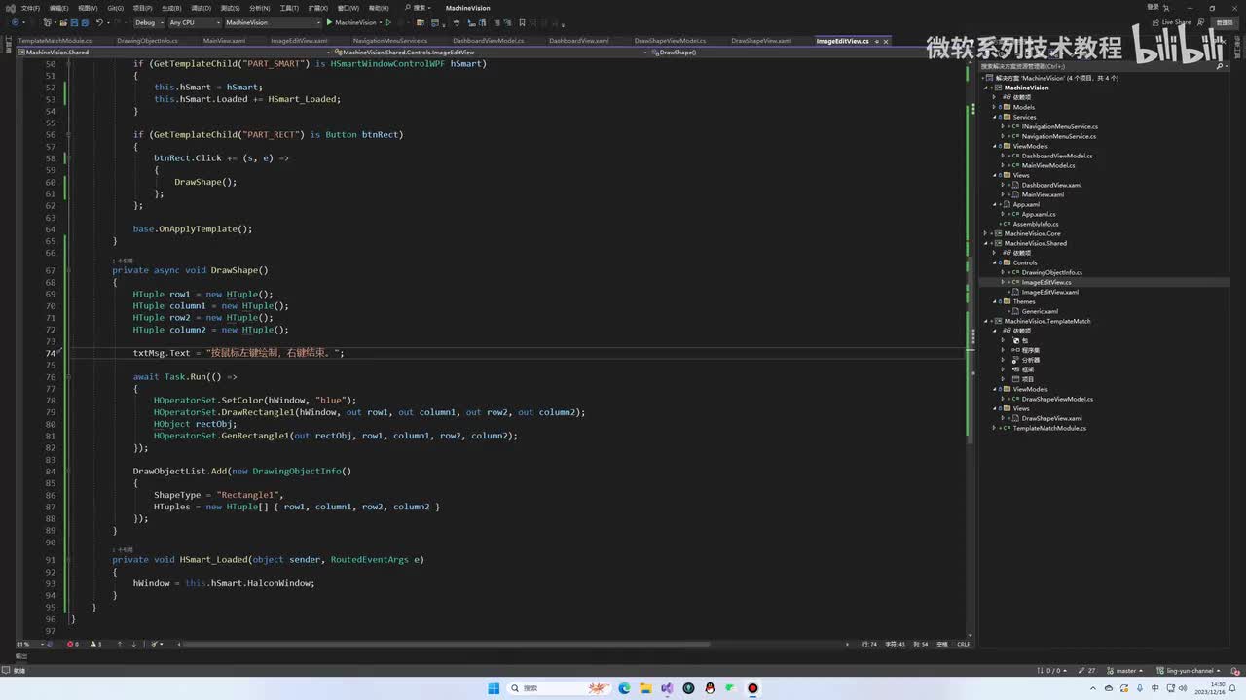Click the Git branch master indicator
Viewport: 1246px width, 700px height.
[x=1123, y=671]
